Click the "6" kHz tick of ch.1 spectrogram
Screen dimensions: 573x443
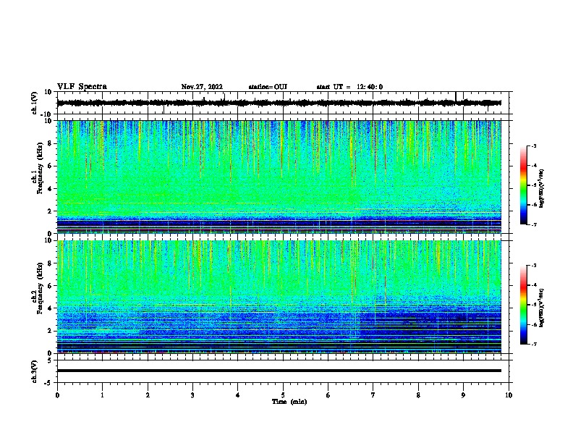51,166
